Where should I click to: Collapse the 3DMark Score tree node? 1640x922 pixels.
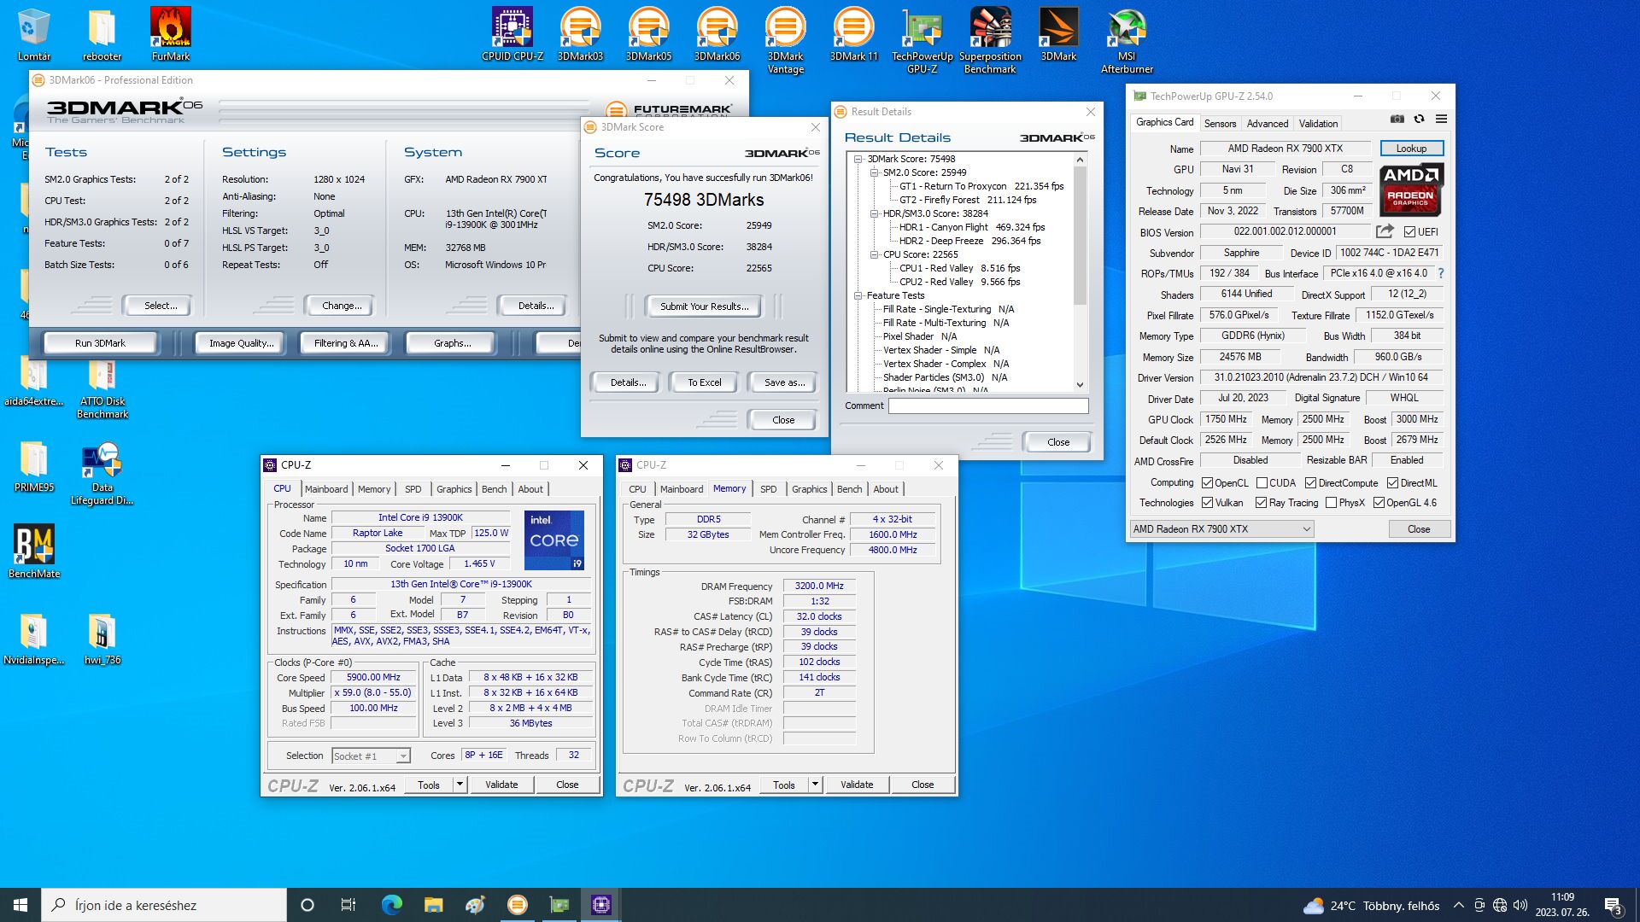click(858, 159)
